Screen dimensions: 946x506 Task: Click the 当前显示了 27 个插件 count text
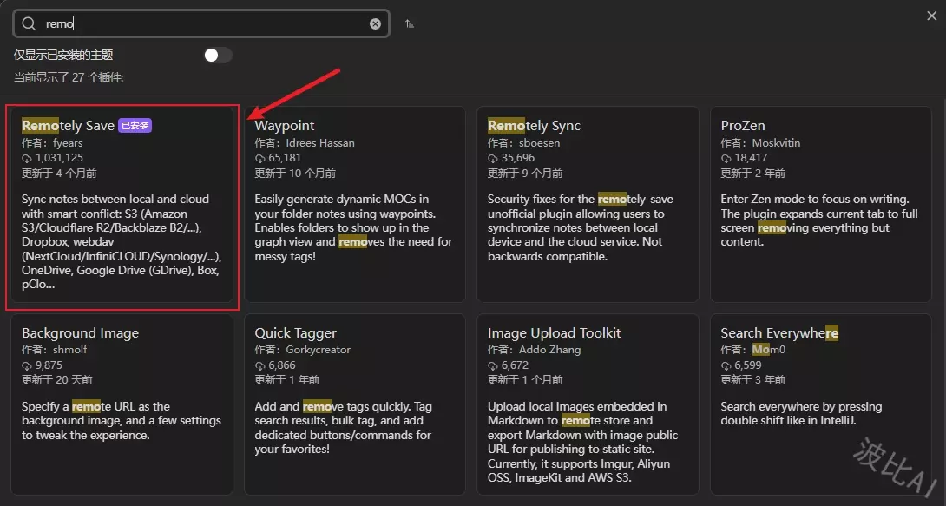[69, 78]
